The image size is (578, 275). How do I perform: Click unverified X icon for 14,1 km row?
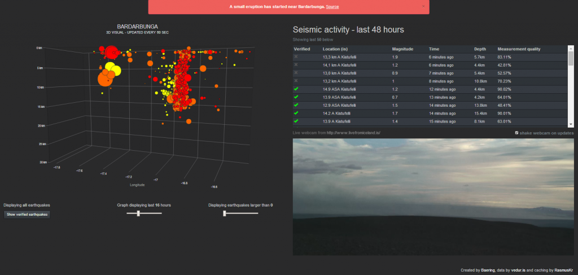(297, 65)
